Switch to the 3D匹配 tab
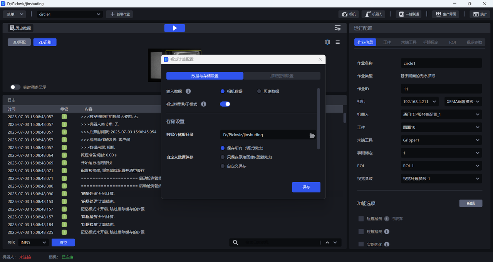 [19, 42]
